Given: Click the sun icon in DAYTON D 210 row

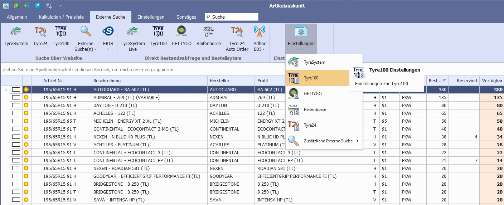Looking at the screenshot, I should click(26, 105).
